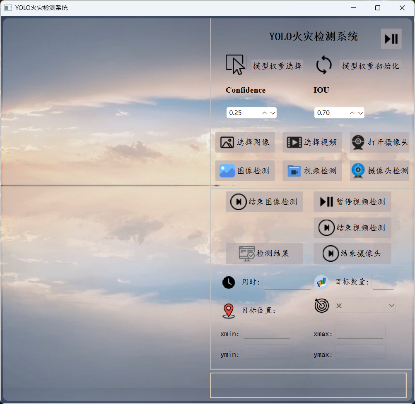Start 图像检测 image detection
Image resolution: width=415 pixels, height=404 pixels.
click(x=245, y=171)
